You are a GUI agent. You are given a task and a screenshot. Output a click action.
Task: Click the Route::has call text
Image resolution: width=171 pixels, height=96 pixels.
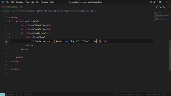[x=68, y=41]
